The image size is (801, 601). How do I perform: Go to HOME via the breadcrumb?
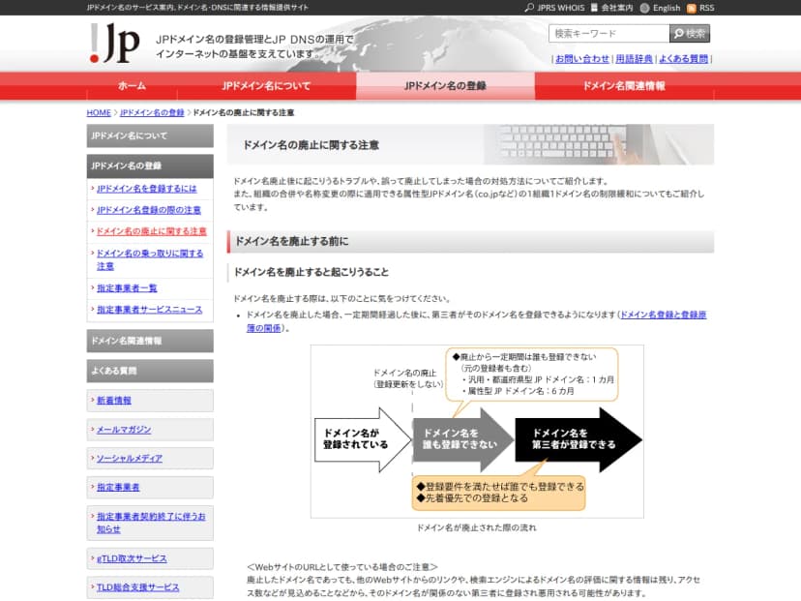pyautogui.click(x=99, y=112)
